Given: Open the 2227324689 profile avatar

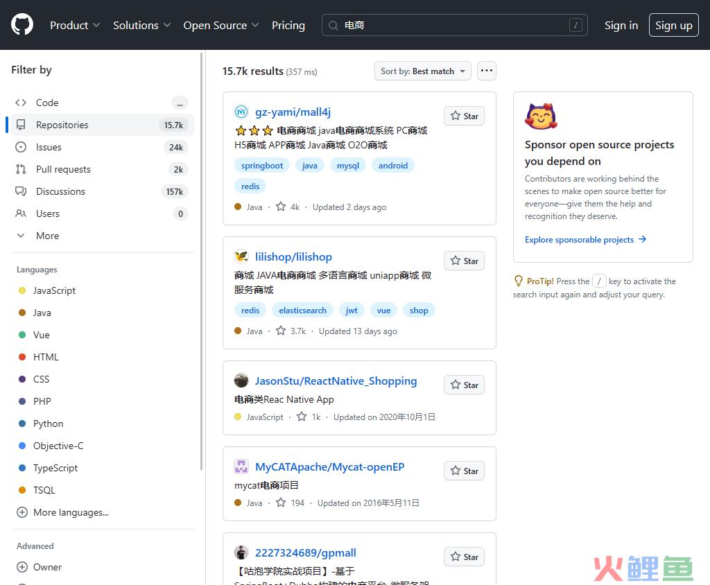Looking at the screenshot, I should coord(241,553).
